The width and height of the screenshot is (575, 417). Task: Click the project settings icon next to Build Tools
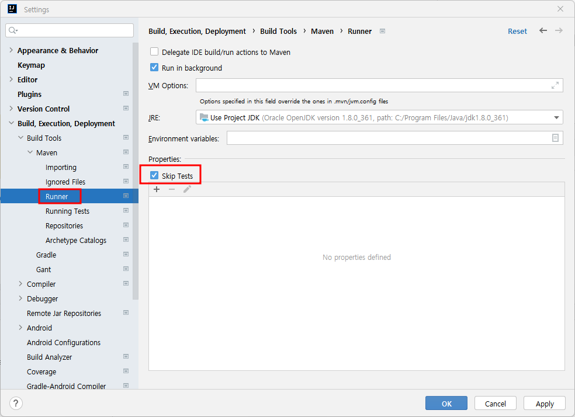click(126, 137)
